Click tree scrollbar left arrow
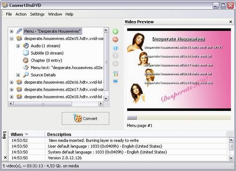 click(x=11, y=104)
